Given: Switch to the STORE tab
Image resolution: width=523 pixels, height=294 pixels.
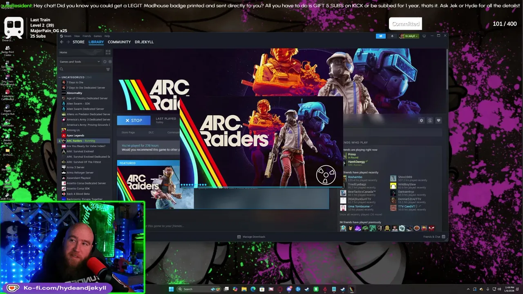Looking at the screenshot, I should pos(78,42).
